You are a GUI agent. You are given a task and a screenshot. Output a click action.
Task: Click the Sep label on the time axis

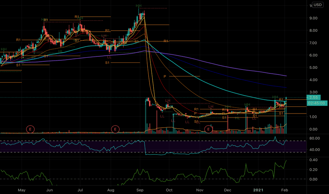point(140,190)
